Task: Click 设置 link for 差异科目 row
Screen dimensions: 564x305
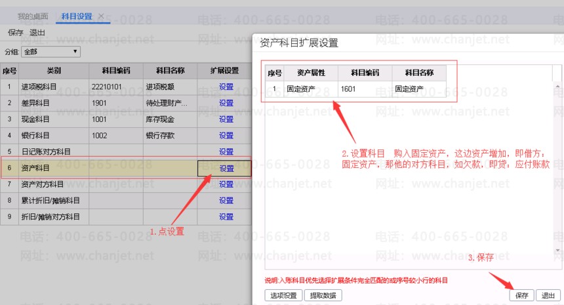Action: (226, 103)
